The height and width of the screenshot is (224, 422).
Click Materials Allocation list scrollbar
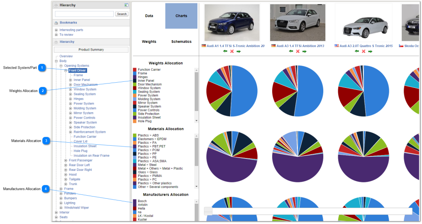(x=197, y=152)
